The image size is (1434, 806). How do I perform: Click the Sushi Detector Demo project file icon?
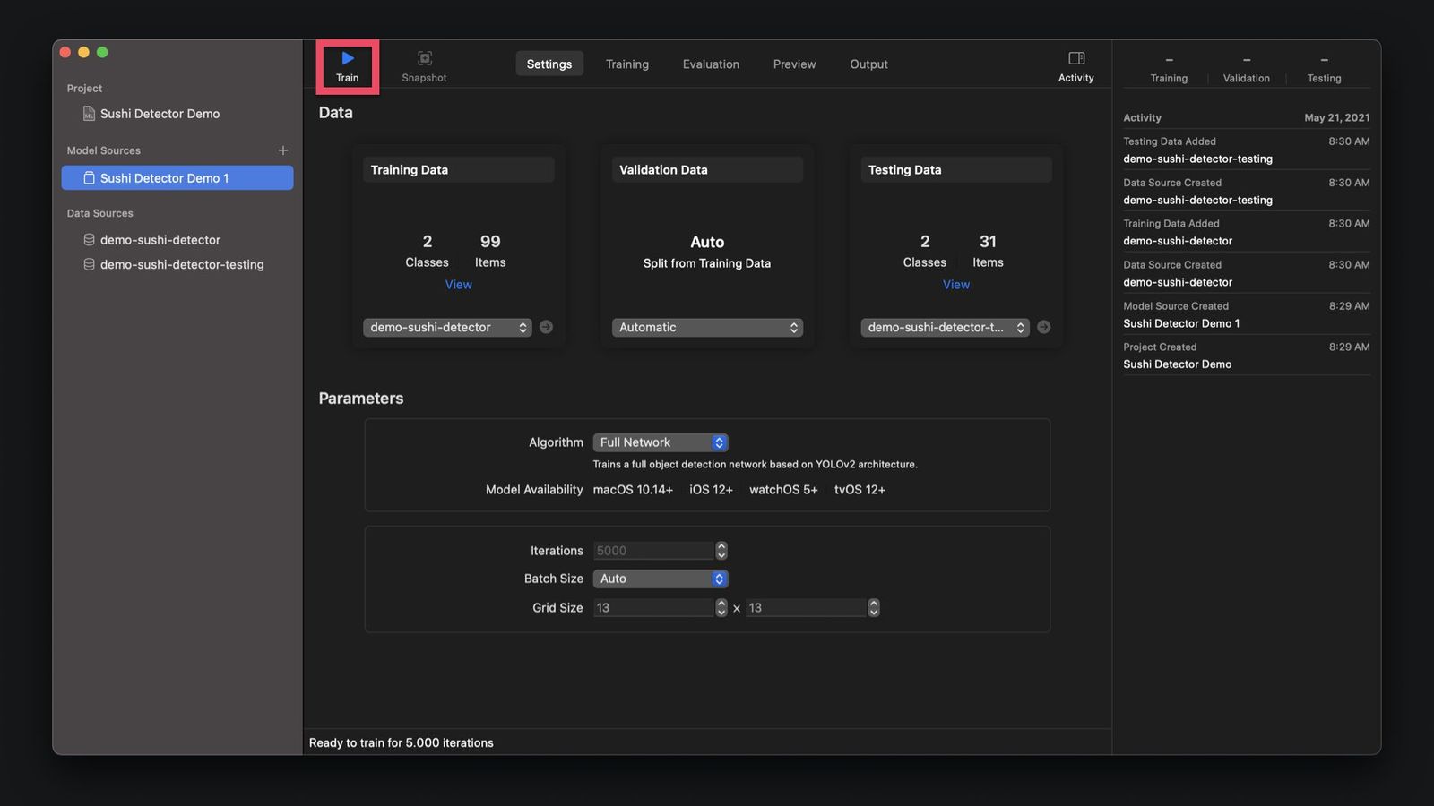coord(89,114)
